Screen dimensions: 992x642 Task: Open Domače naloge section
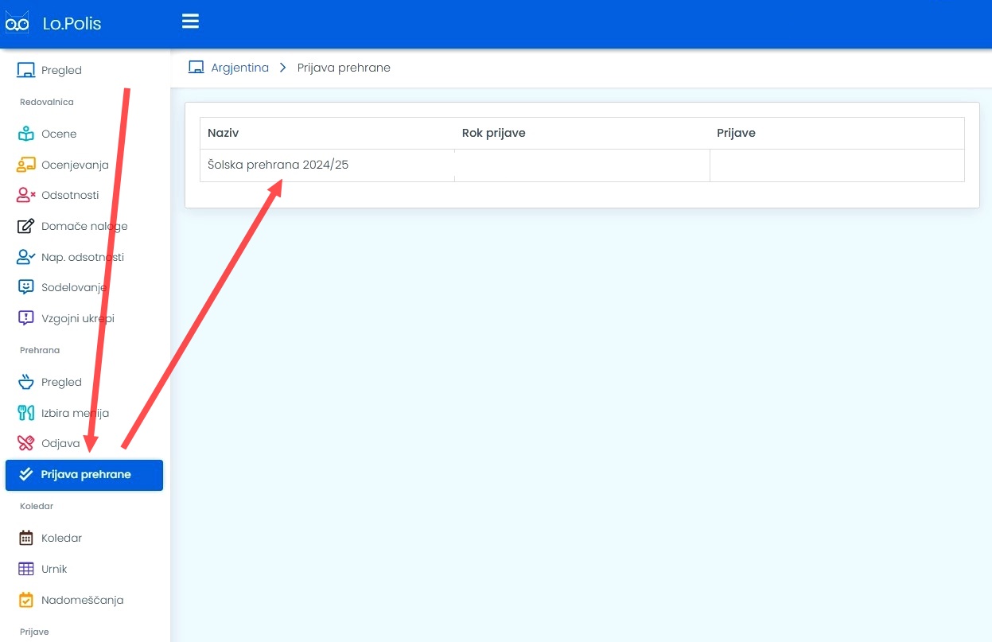[x=85, y=226]
